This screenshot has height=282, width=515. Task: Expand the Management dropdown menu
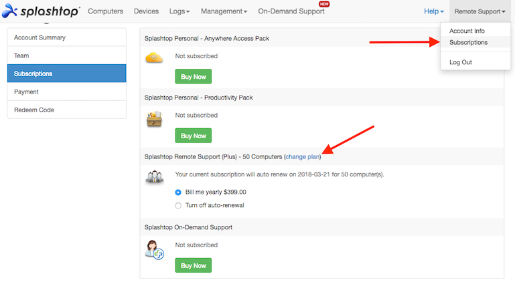point(224,11)
